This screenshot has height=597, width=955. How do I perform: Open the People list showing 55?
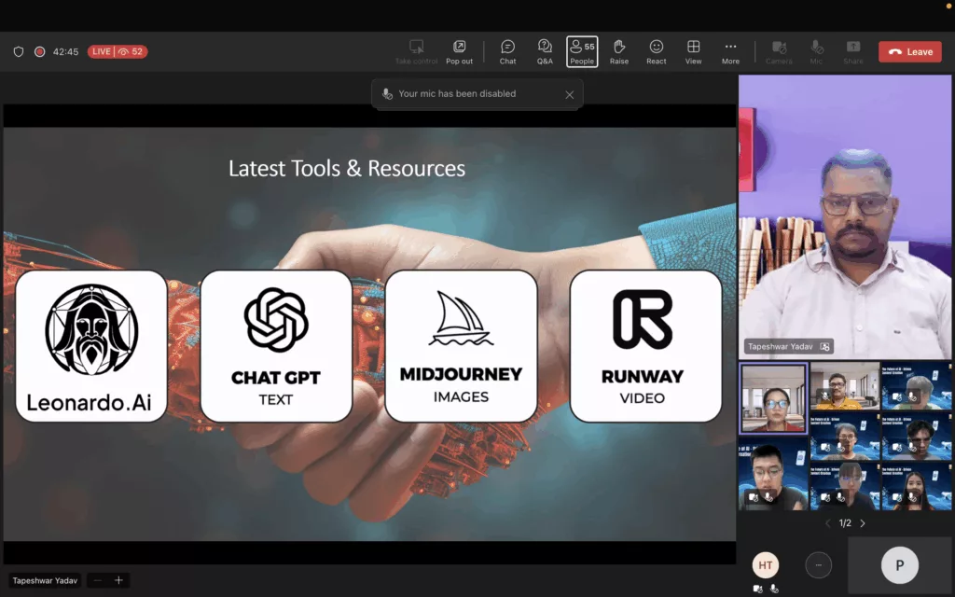pos(582,52)
